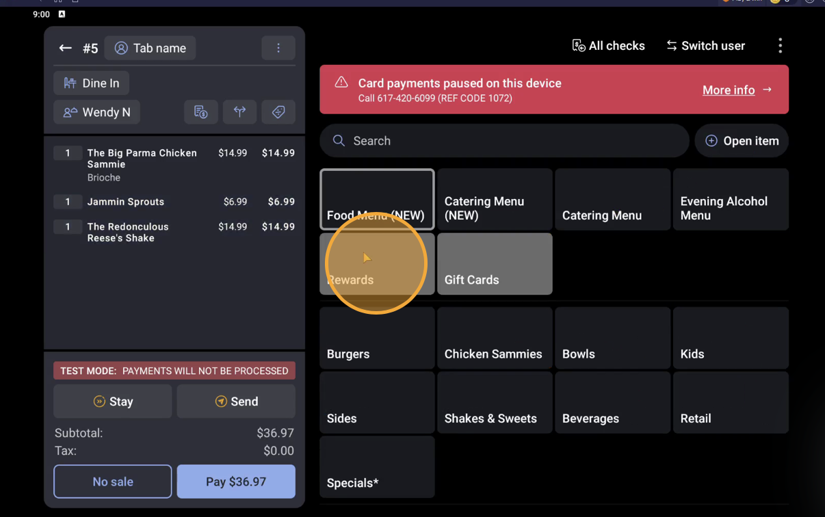Select the Catering Menu (NEW) tile
The image size is (825, 517).
[x=495, y=199]
